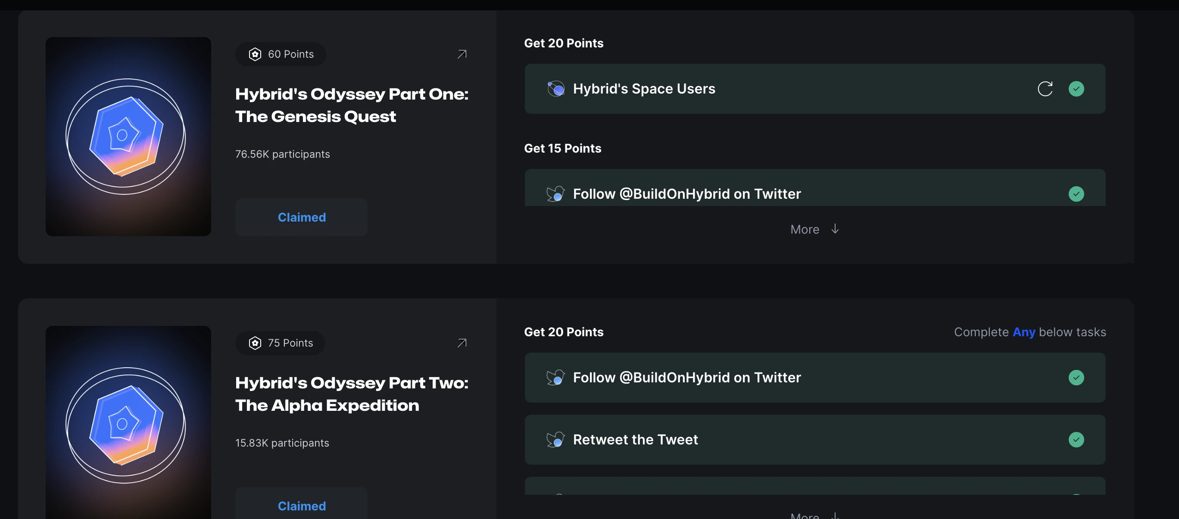Click the Hybrid's Space Users planet icon

pyautogui.click(x=555, y=89)
